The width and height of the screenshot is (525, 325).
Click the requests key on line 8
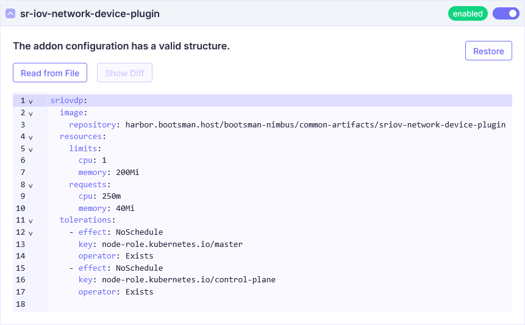pos(88,184)
